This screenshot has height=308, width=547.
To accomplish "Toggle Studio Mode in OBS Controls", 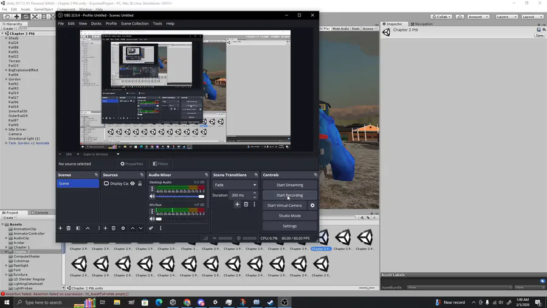I will pos(289,216).
